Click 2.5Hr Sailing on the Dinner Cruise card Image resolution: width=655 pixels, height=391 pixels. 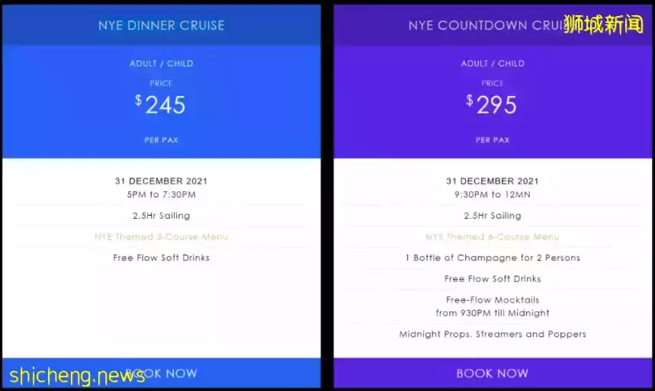point(161,216)
